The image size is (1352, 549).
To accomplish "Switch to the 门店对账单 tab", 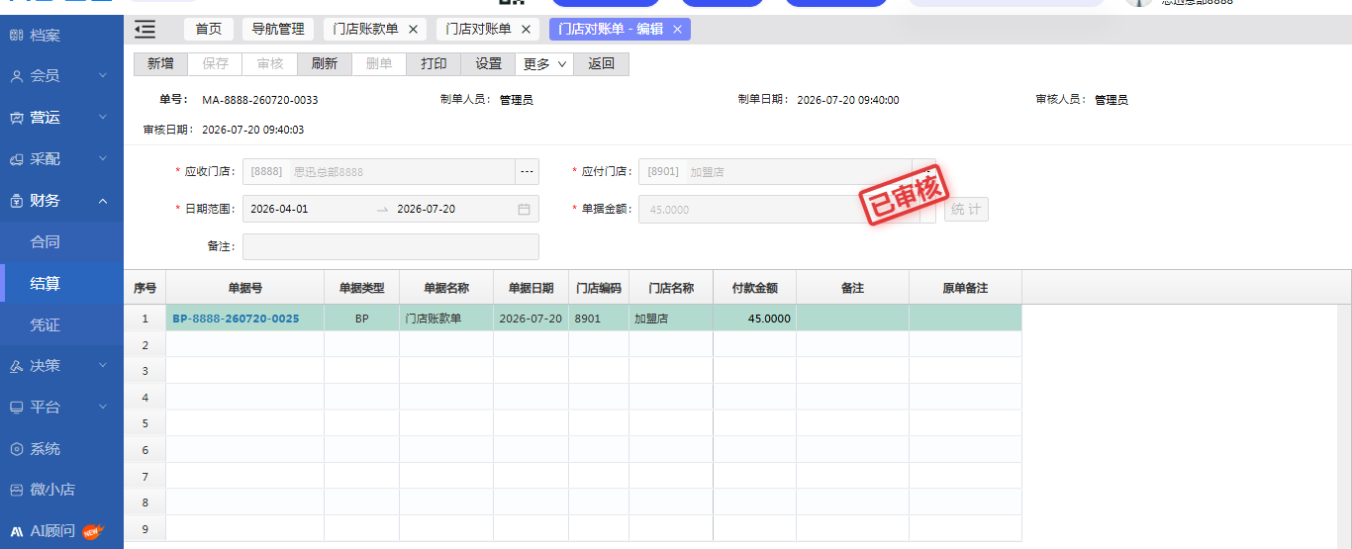I will pyautogui.click(x=479, y=30).
